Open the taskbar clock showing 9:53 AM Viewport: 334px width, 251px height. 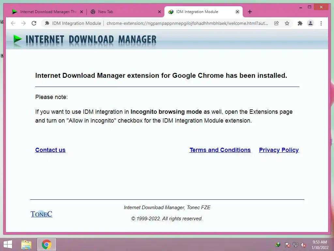coord(320,245)
